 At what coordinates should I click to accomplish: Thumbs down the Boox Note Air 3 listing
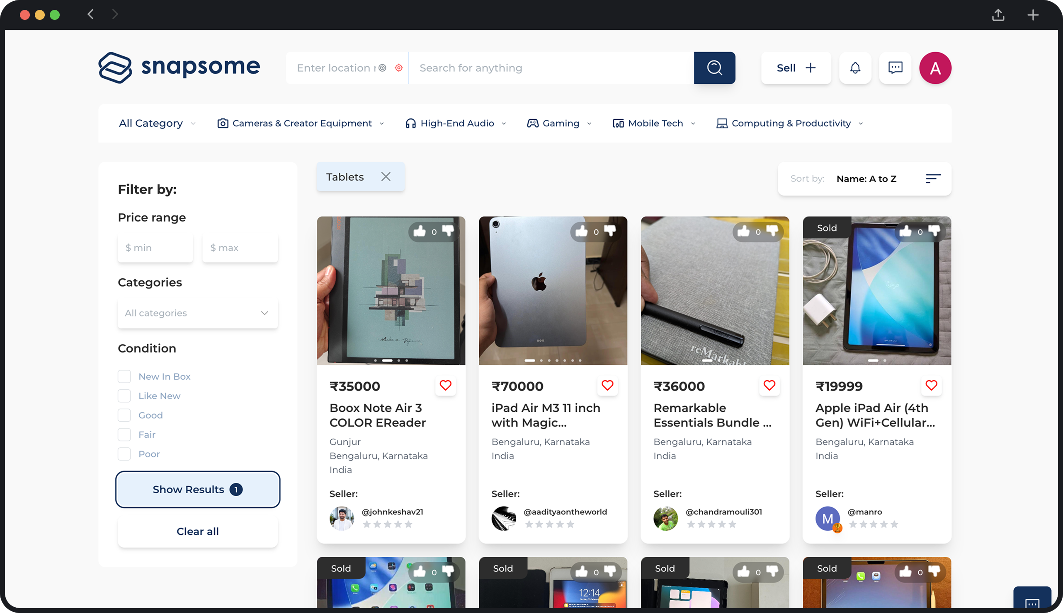pos(448,231)
